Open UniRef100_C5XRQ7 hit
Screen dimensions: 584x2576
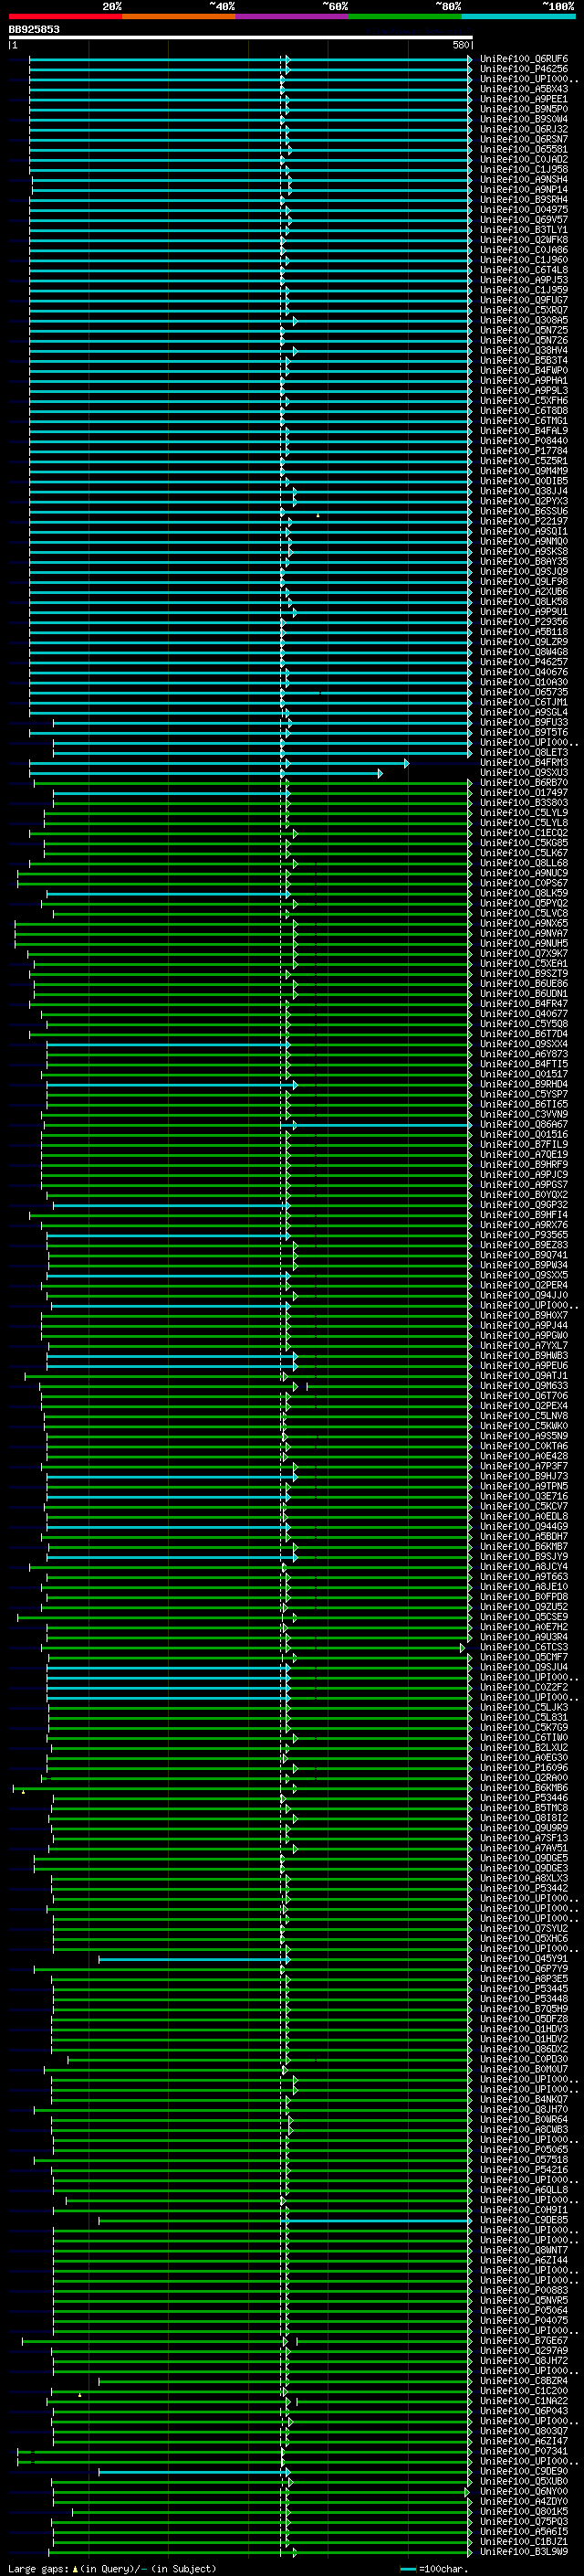point(523,310)
